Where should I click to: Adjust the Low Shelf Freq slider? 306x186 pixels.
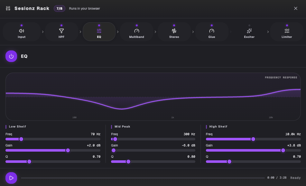pos(53,139)
